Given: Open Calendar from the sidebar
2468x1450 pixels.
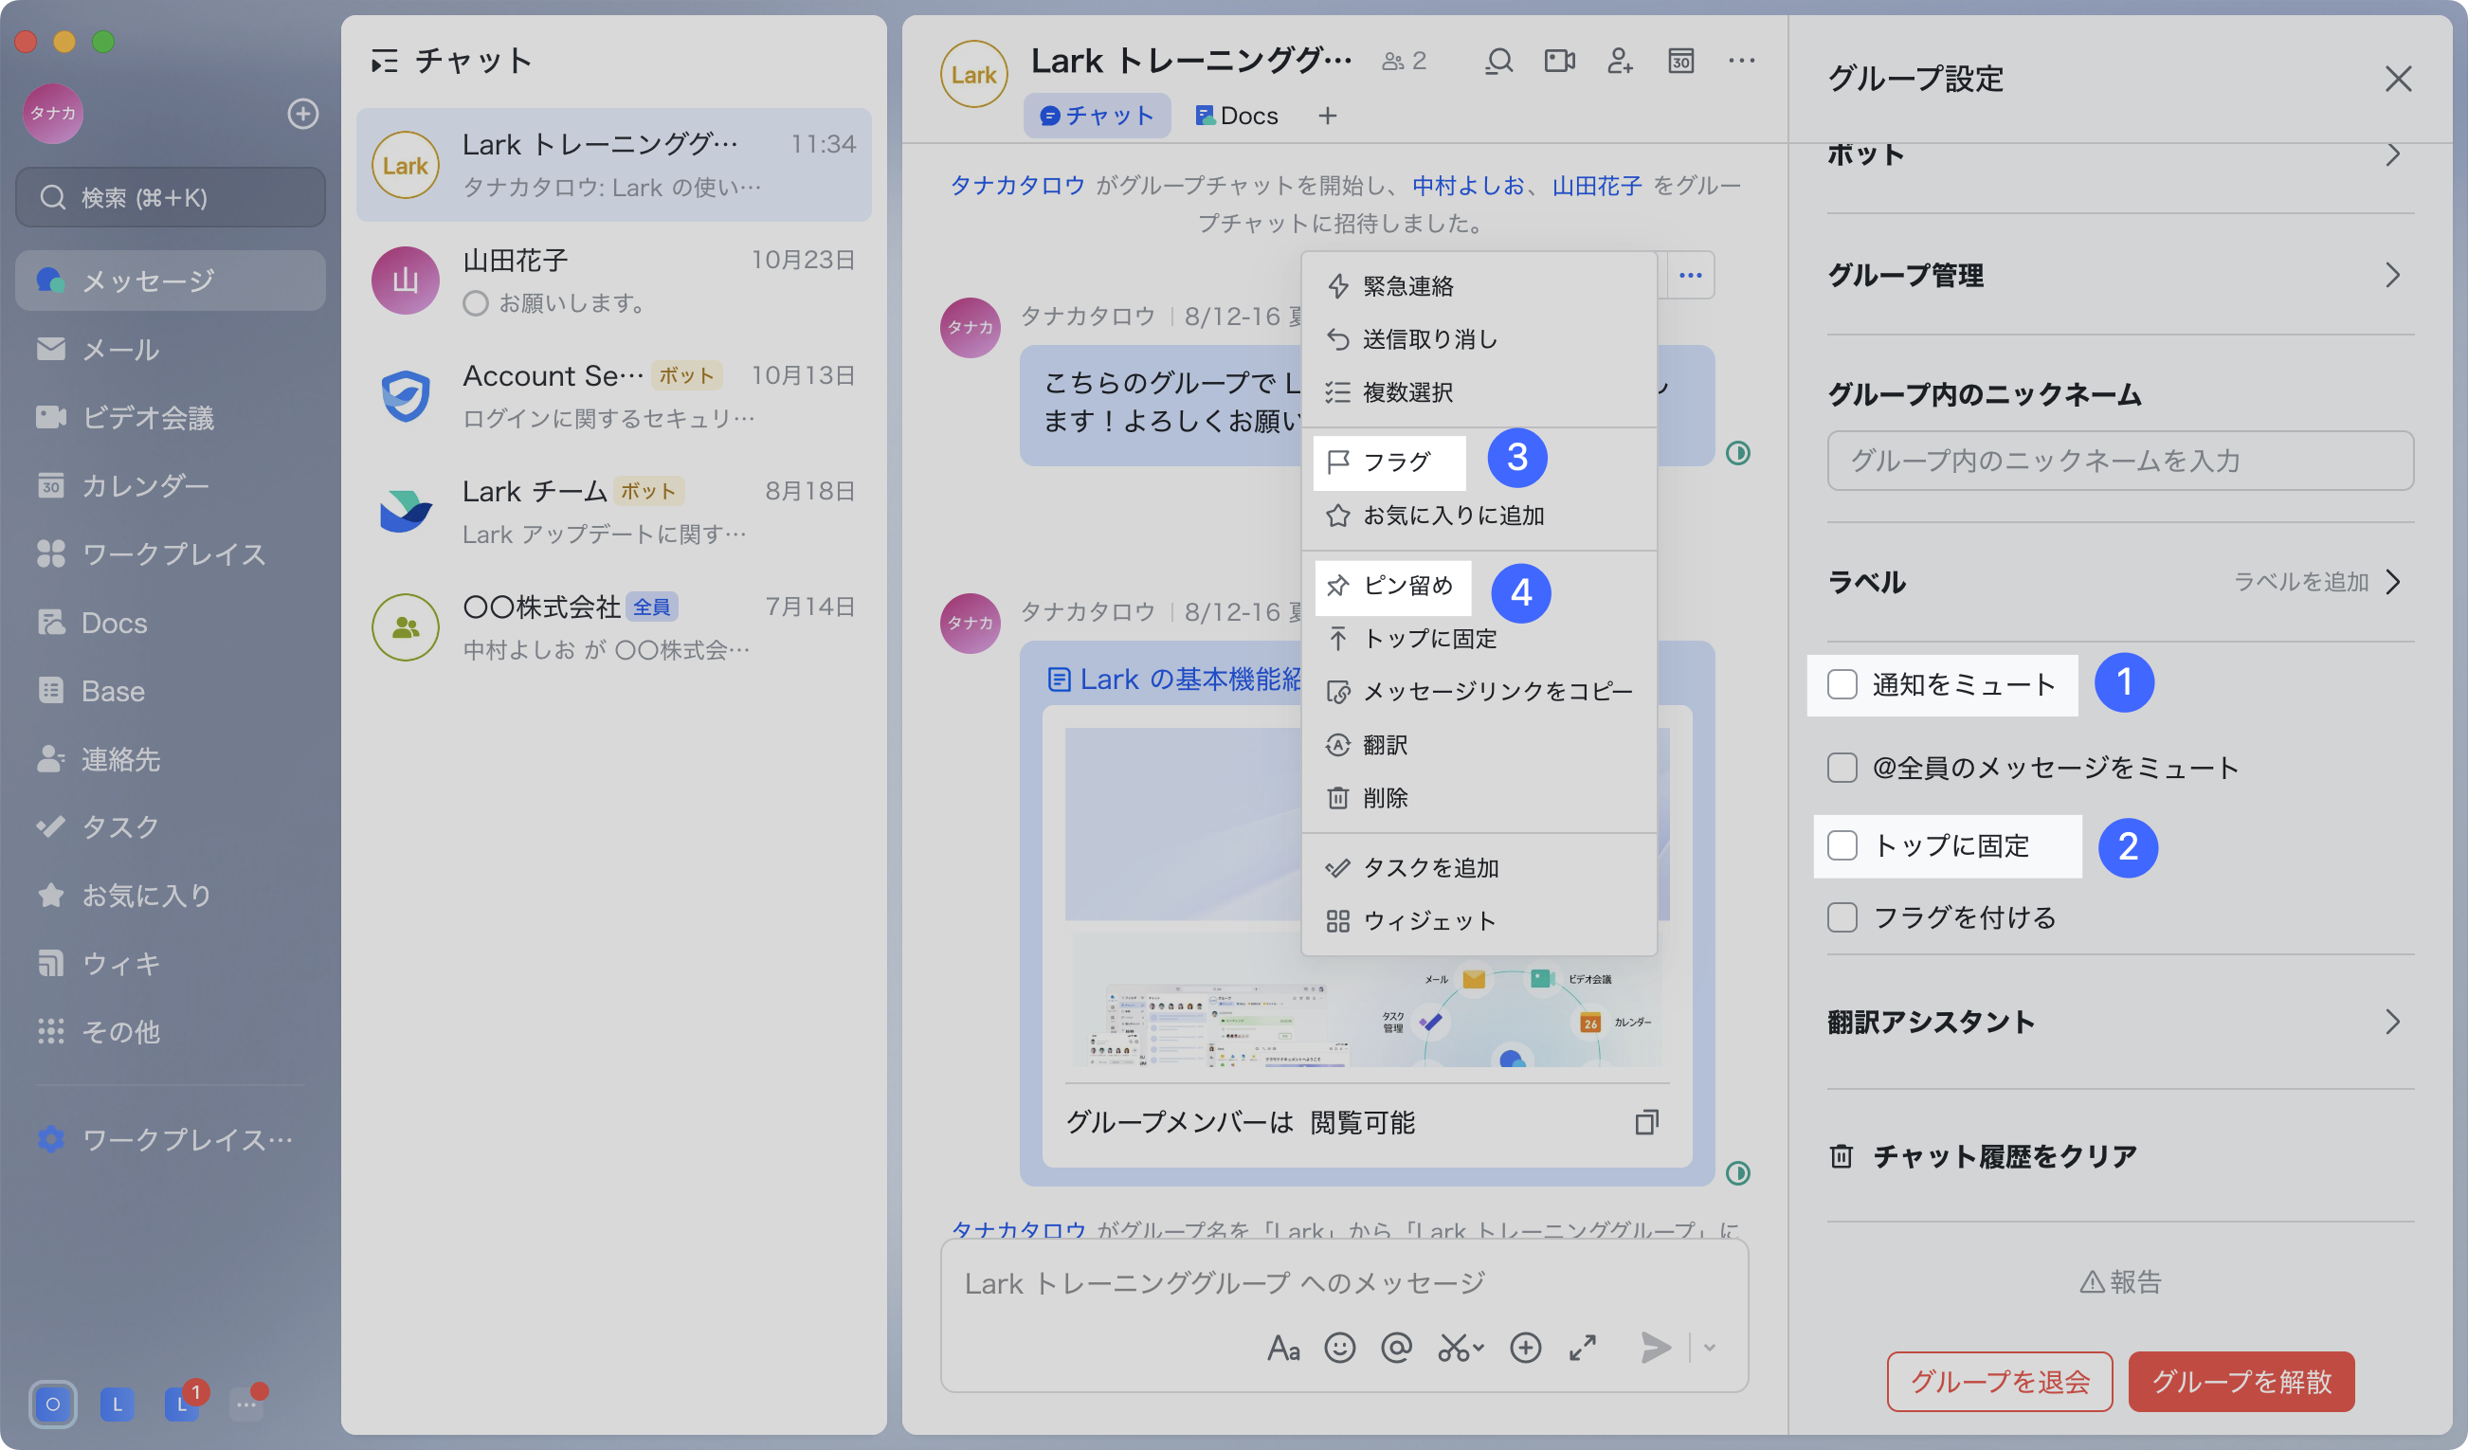Looking at the screenshot, I should 145,484.
